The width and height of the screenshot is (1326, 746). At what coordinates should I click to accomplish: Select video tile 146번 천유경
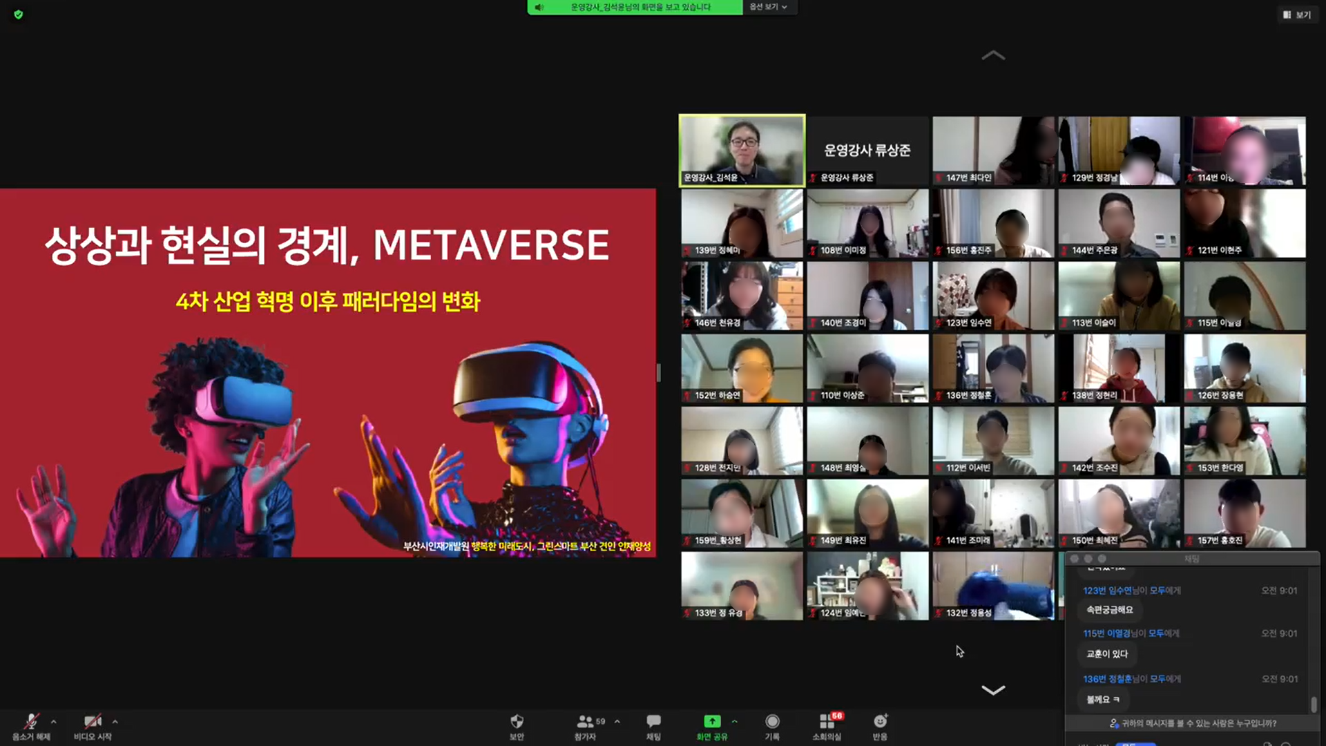coord(742,296)
